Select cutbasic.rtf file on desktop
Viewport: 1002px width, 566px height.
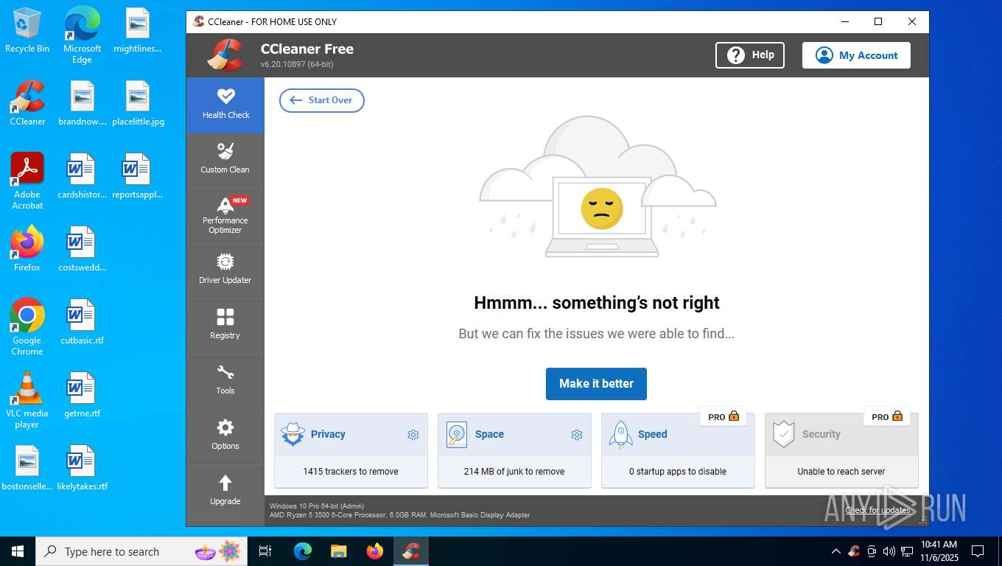tap(82, 322)
